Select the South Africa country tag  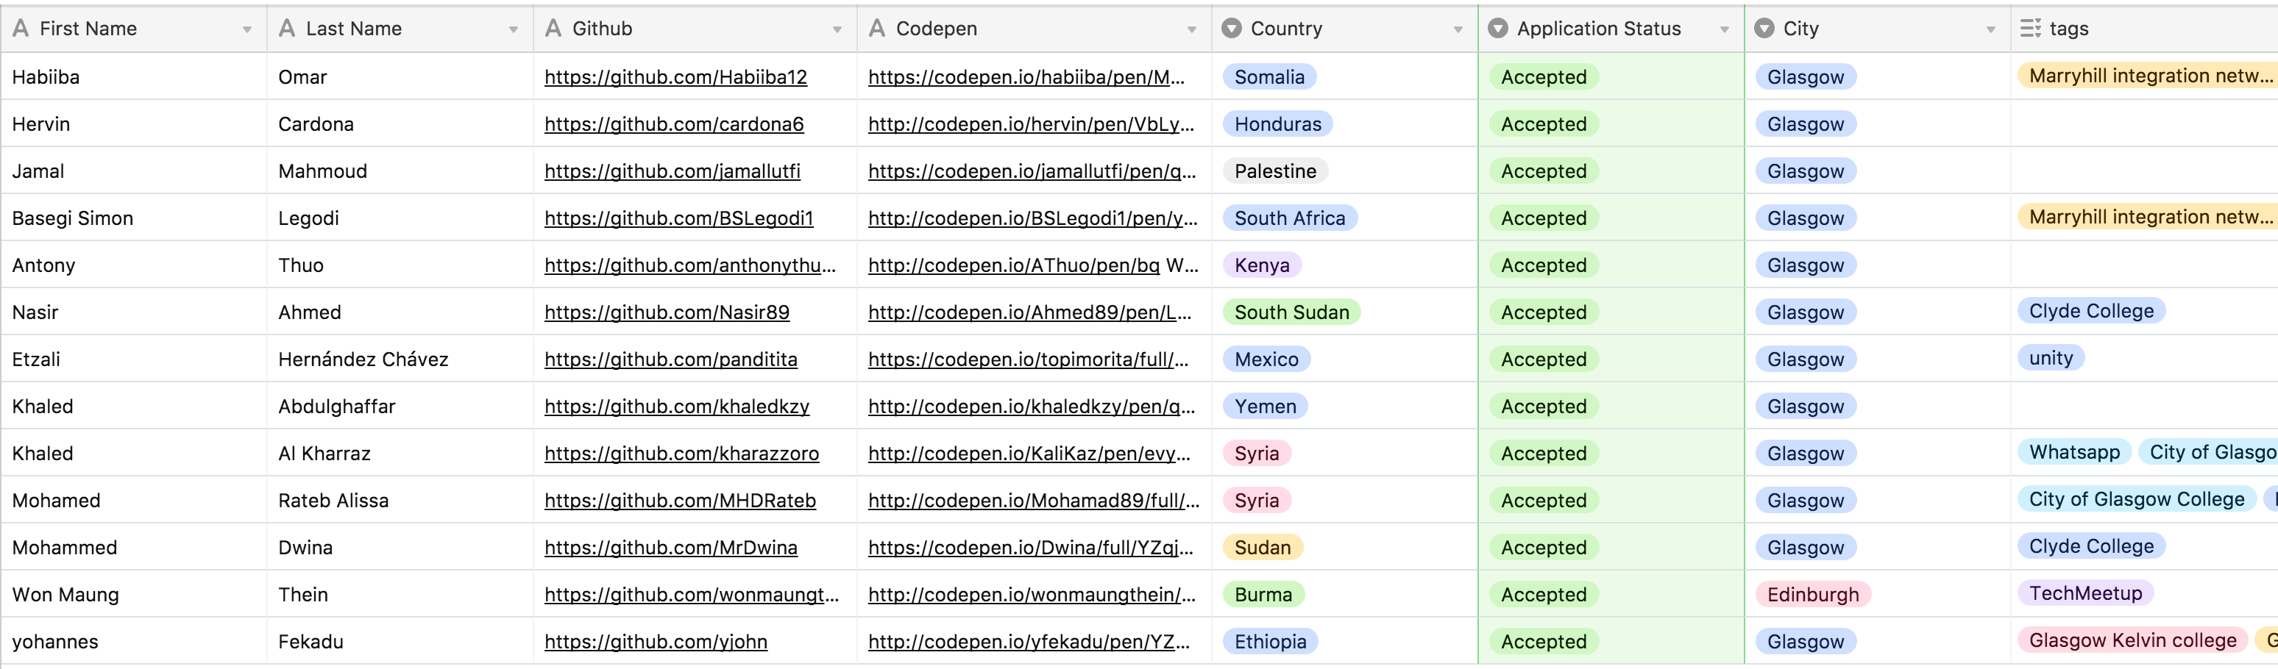(x=1289, y=218)
